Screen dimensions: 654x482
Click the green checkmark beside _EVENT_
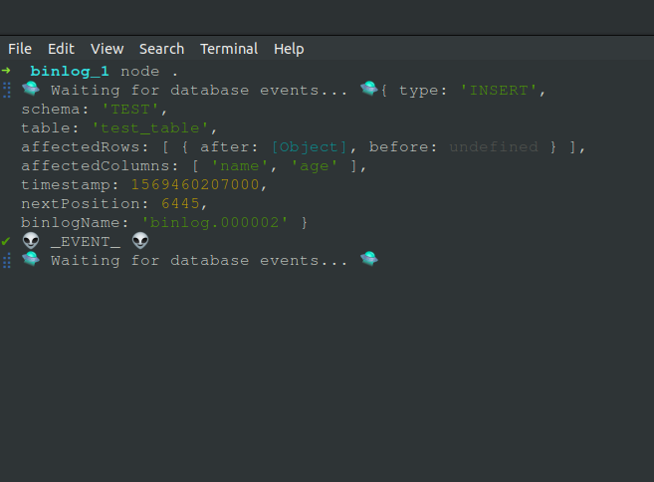(5, 241)
